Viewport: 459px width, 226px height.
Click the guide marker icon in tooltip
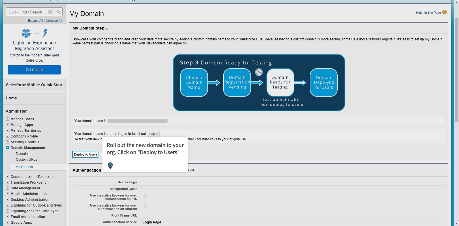(x=110, y=165)
